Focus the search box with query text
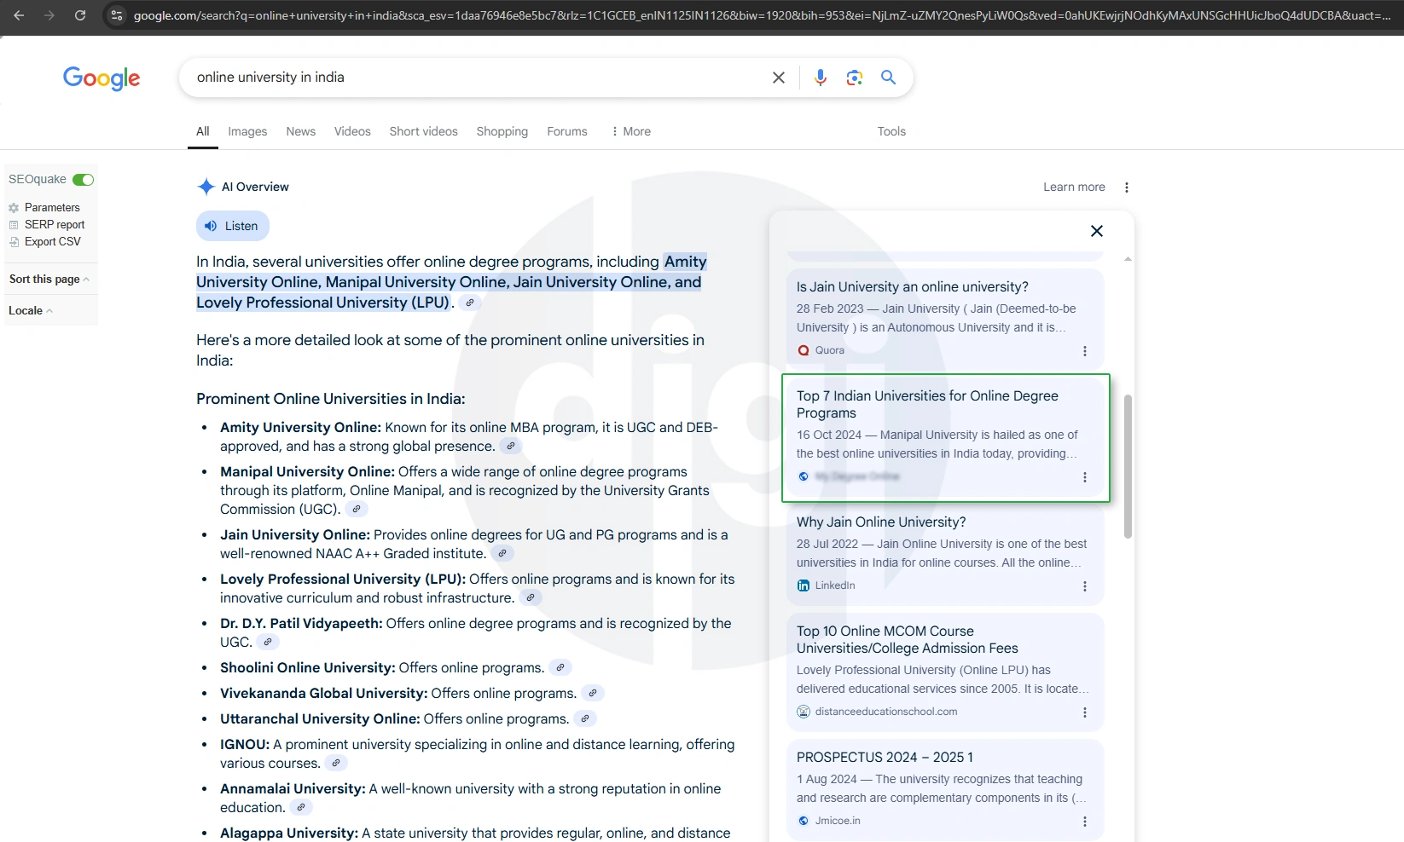1404x842 pixels. [478, 78]
